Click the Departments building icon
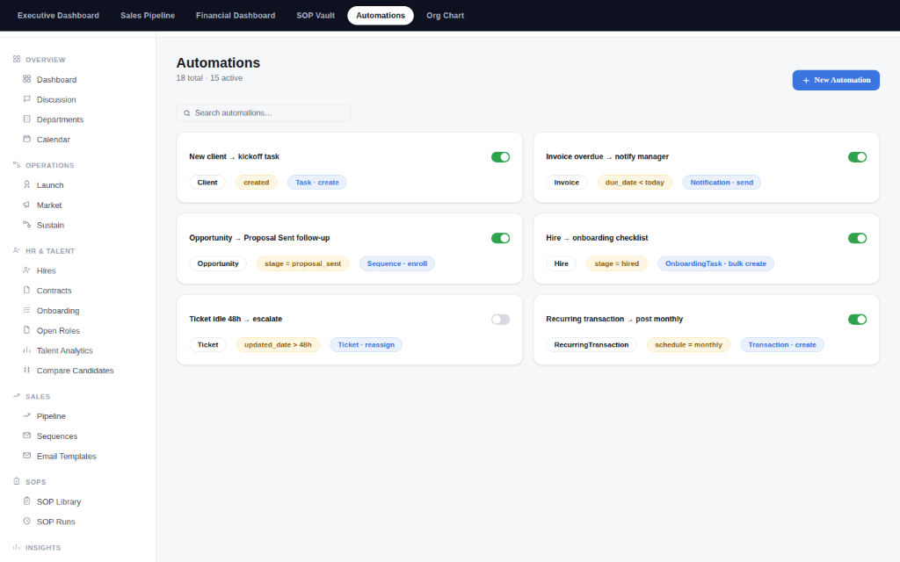This screenshot has width=900, height=562. pyautogui.click(x=26, y=119)
